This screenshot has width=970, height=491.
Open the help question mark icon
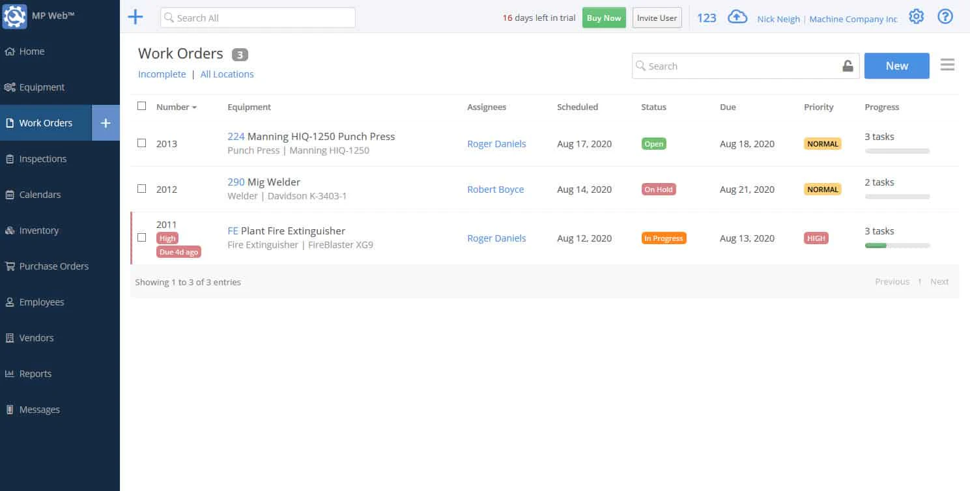tap(945, 16)
